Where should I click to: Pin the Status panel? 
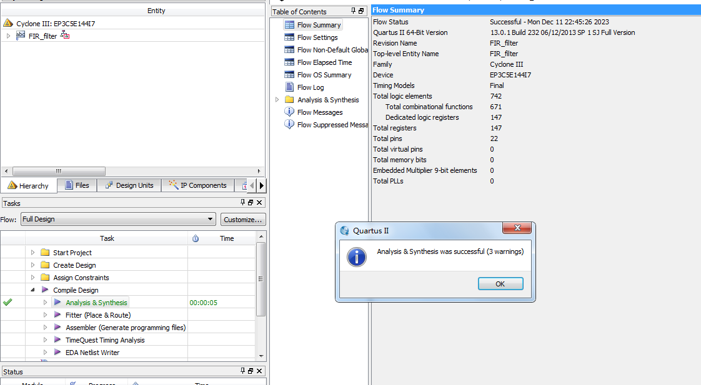(x=243, y=371)
